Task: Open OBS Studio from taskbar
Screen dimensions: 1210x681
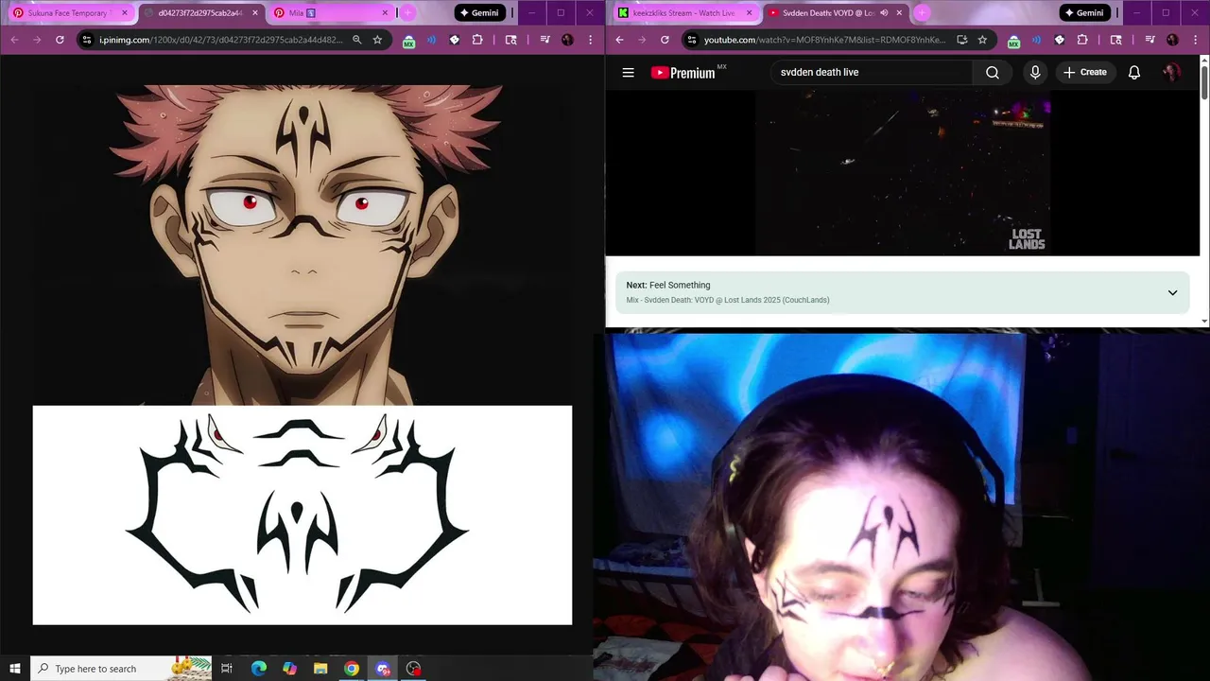Action: 414,668
